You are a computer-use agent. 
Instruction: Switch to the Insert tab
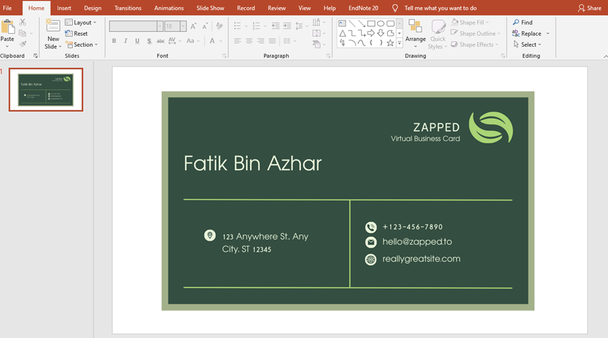click(x=64, y=7)
